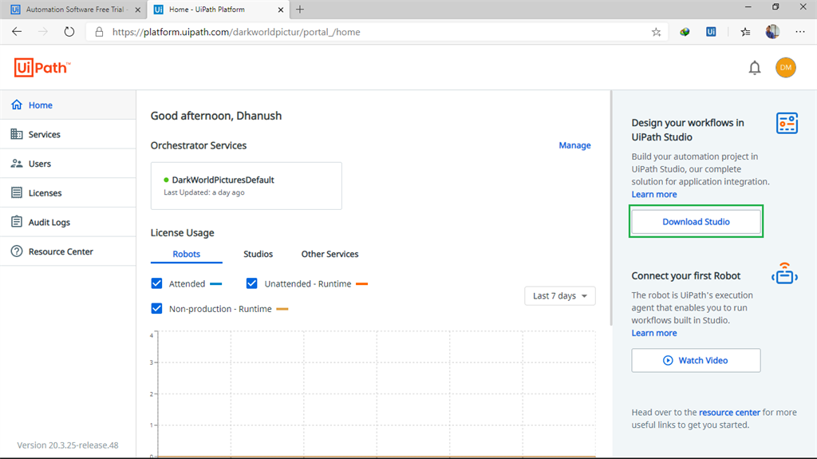Click the Resource Center question icon

pos(17,251)
